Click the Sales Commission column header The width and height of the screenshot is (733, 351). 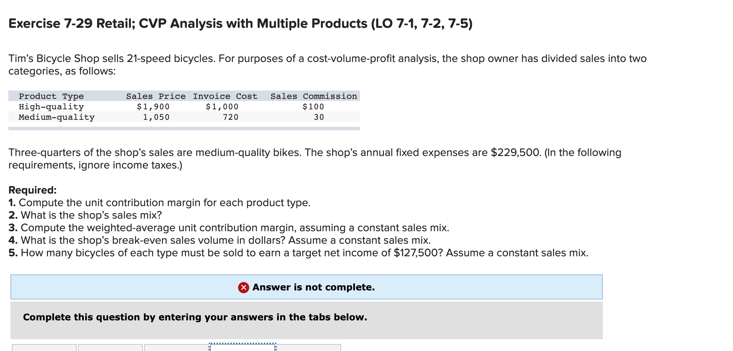click(x=314, y=96)
